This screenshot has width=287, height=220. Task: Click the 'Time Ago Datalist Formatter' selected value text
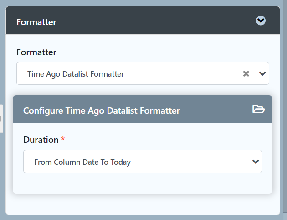pos(76,74)
